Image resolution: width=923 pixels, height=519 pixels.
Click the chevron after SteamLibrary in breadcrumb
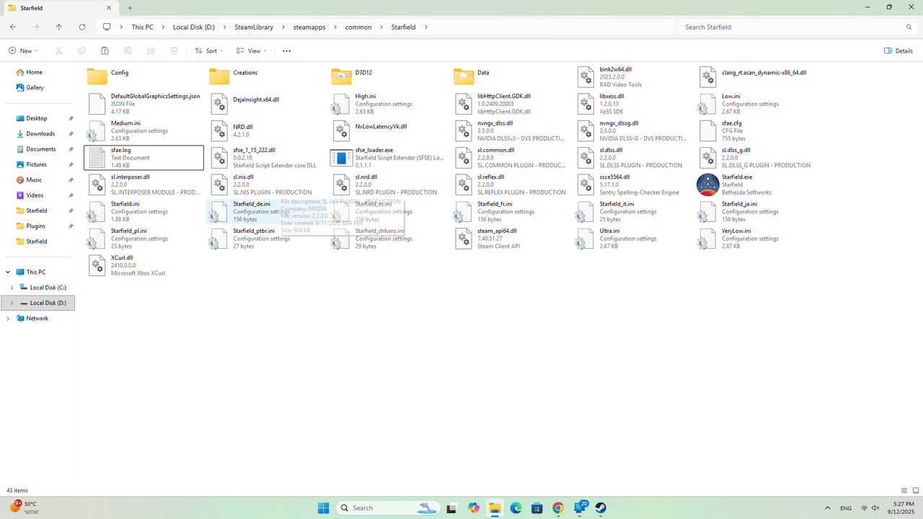point(283,27)
